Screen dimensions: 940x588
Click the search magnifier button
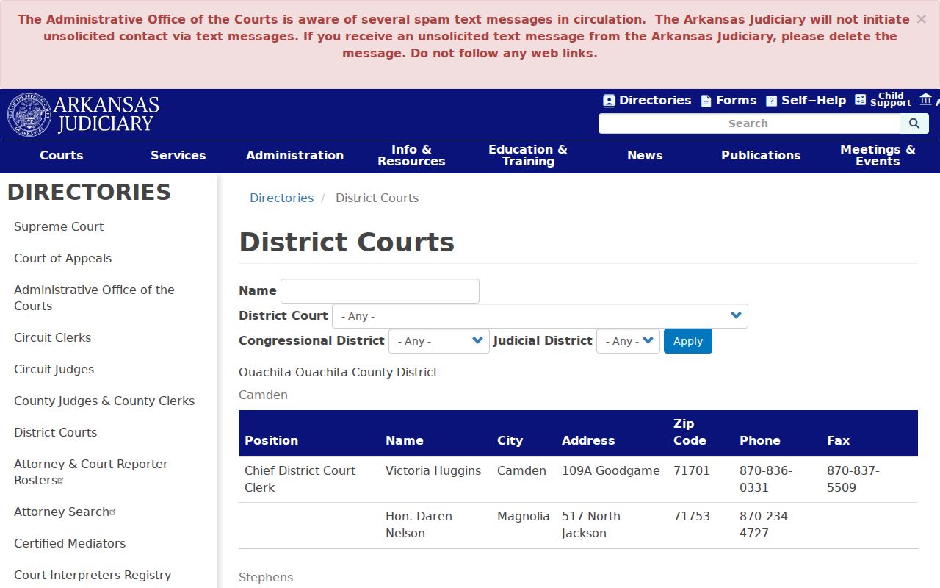point(914,123)
